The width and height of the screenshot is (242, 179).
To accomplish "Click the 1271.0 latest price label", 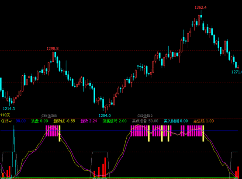I will [237, 72].
